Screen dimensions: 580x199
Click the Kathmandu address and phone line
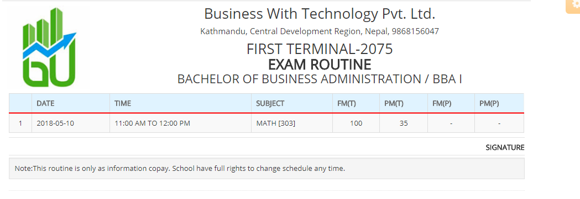[x=320, y=31]
